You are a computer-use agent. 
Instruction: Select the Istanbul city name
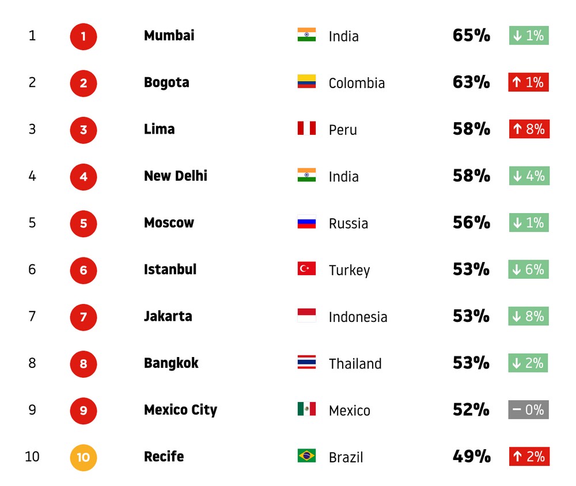[170, 269]
